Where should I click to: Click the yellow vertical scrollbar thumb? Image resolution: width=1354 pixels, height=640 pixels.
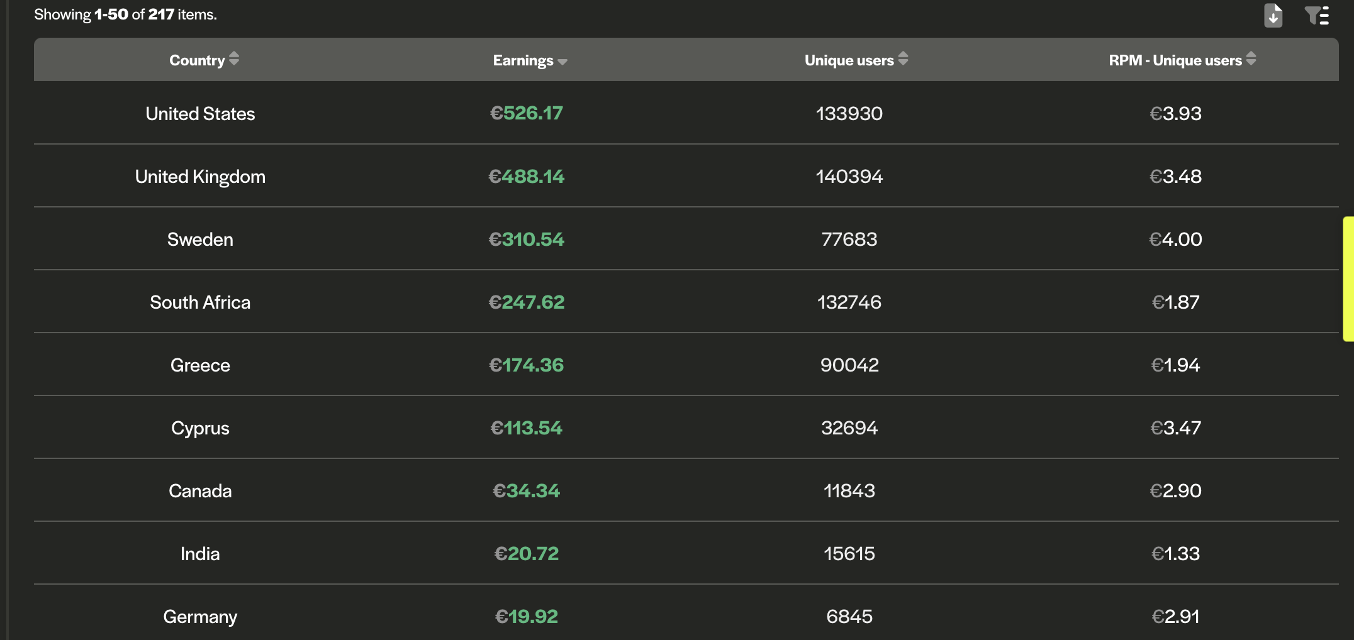1348,279
